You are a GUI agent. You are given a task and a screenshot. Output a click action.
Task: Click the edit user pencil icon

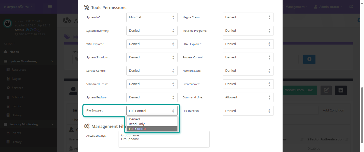click(x=326, y=90)
